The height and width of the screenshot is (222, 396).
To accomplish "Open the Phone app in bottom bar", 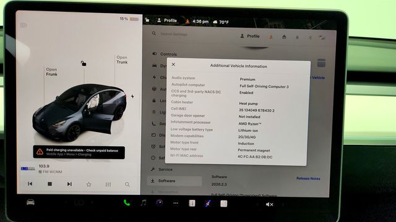I will [x=127, y=203].
